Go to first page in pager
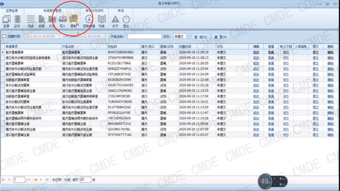The height and width of the screenshot is (191, 340). click(x=3, y=180)
